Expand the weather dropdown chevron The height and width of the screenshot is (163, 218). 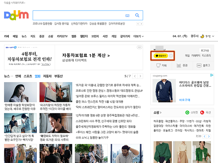pyautogui.click(x=213, y=36)
